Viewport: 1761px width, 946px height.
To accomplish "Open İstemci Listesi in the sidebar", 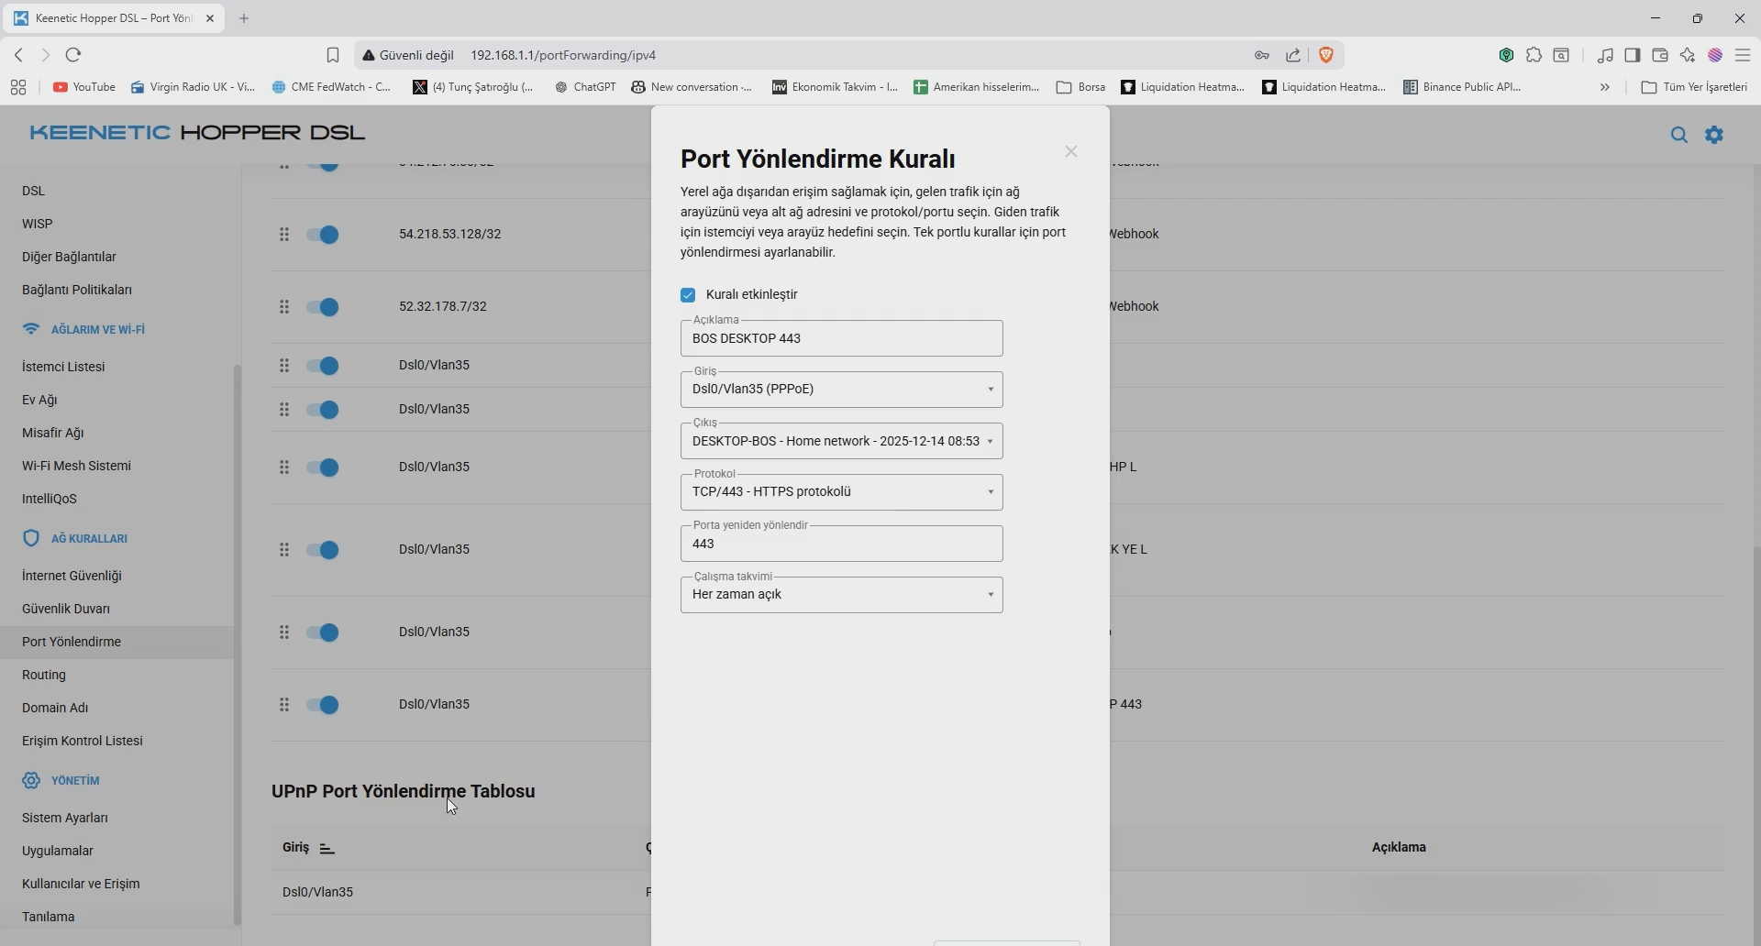I will pos(63,367).
